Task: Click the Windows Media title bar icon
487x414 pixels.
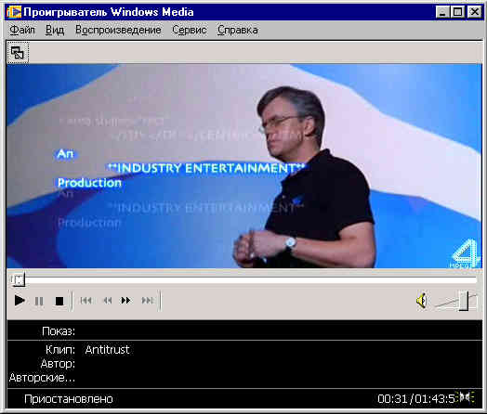Action: (x=14, y=12)
